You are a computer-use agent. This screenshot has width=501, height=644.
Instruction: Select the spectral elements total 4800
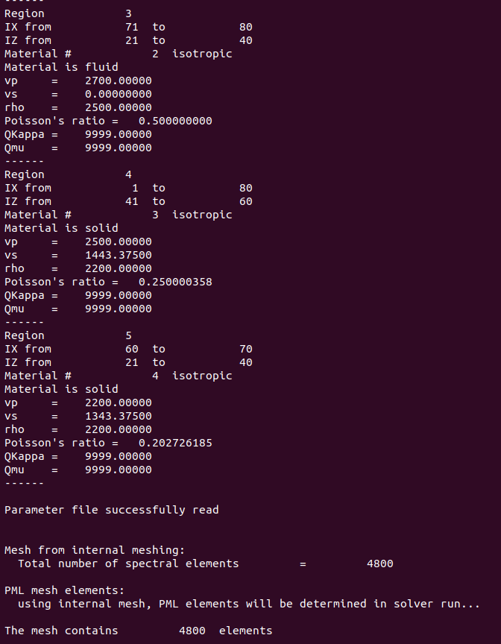click(379, 563)
